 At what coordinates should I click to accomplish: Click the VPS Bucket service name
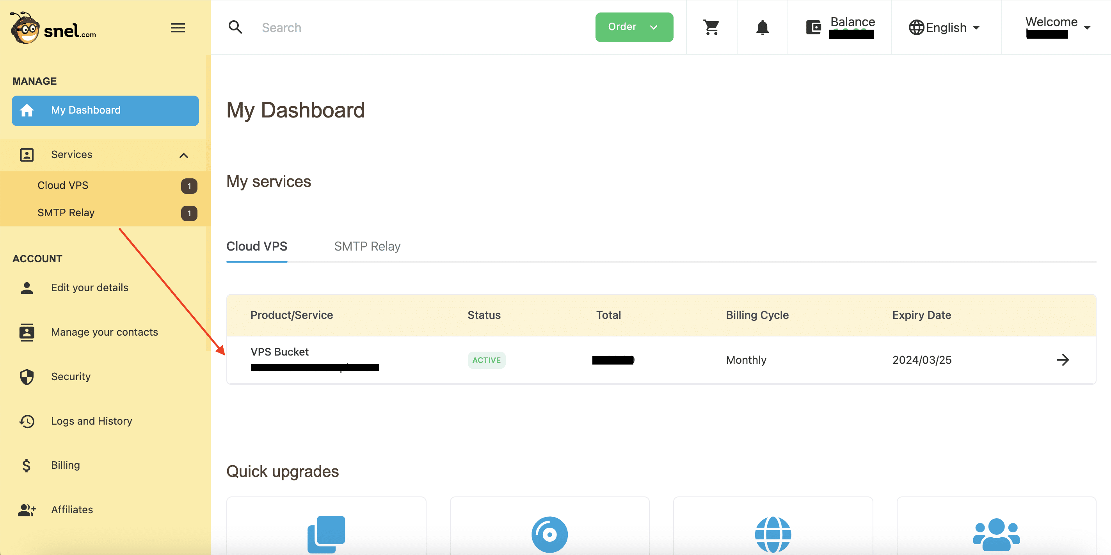pos(279,352)
